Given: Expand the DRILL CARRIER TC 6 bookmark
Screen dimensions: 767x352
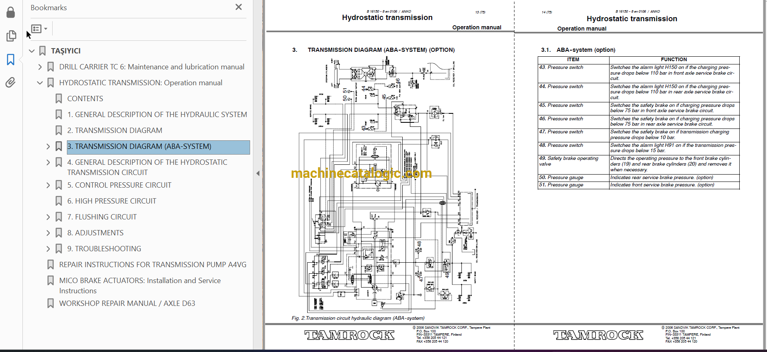Looking at the screenshot, I should (40, 67).
